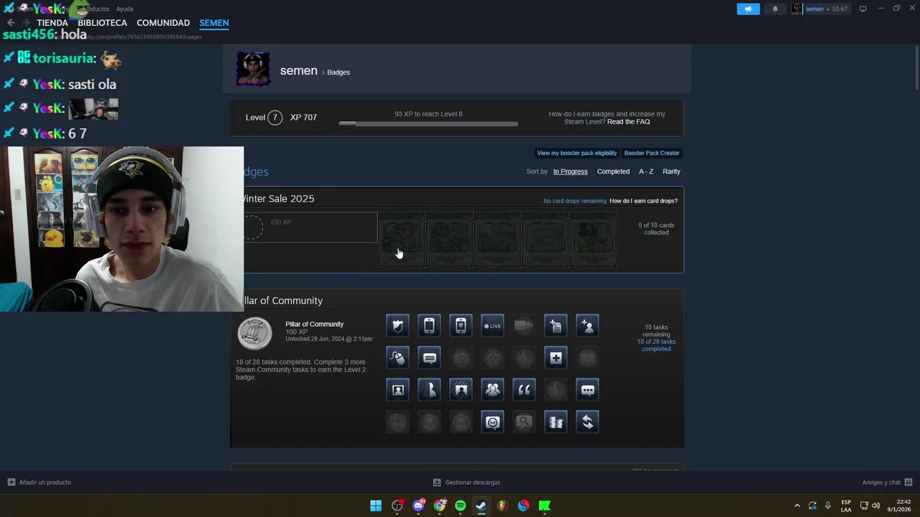Screen dimensions: 920x517
Task: Click the plus sign task icon
Action: [x=556, y=358]
